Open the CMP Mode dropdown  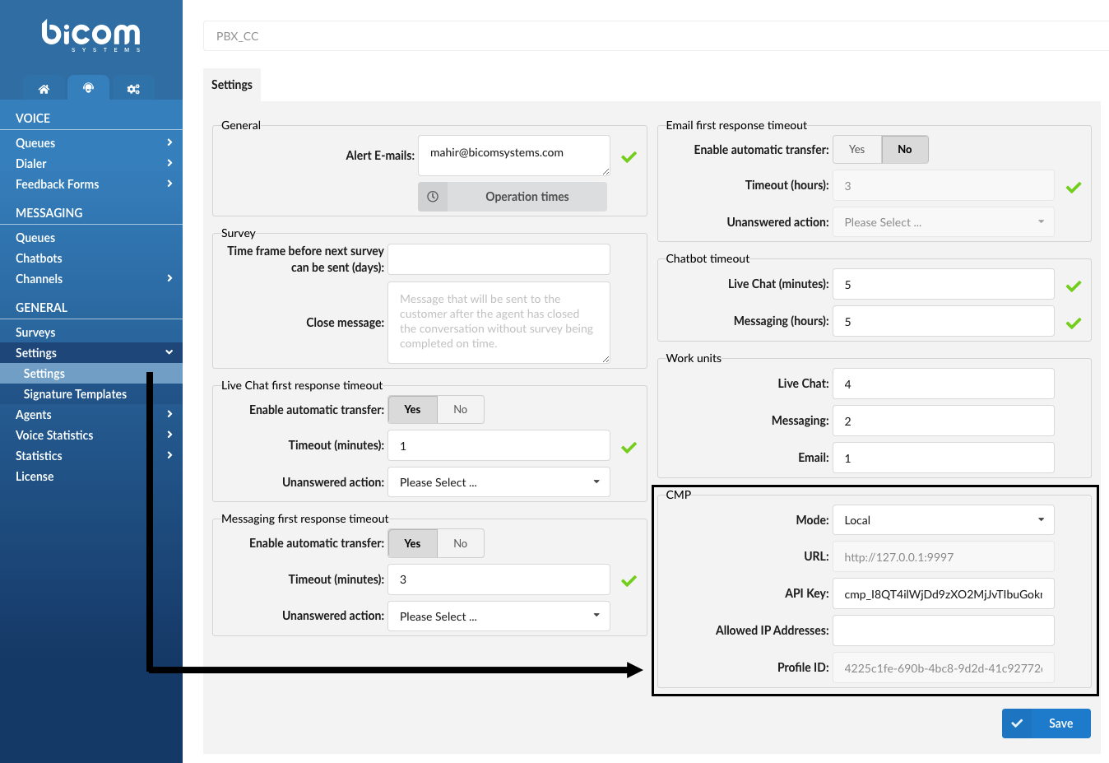(943, 519)
